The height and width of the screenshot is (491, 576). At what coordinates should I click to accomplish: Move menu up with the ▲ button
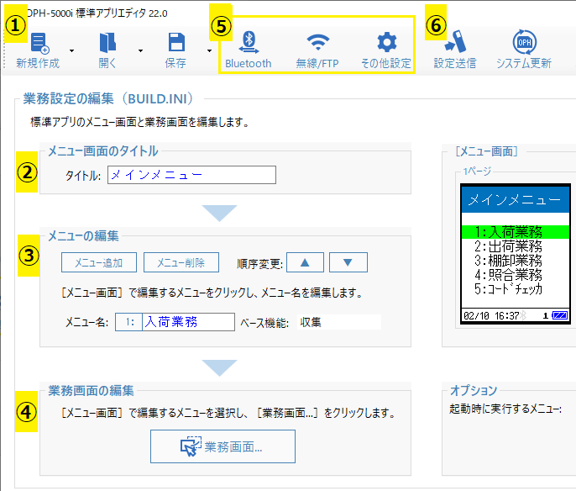pyautogui.click(x=305, y=262)
